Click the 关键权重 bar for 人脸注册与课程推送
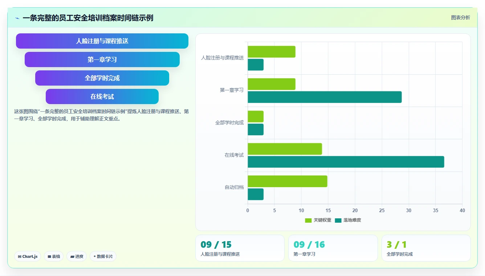This screenshot has height=276, width=485. 272,52
